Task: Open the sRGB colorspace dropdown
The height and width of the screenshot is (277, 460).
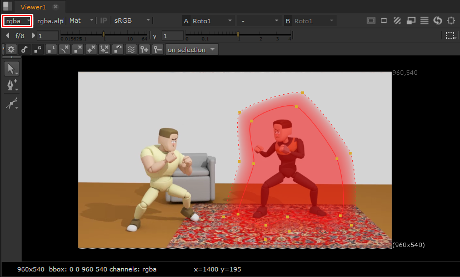Action: point(132,20)
